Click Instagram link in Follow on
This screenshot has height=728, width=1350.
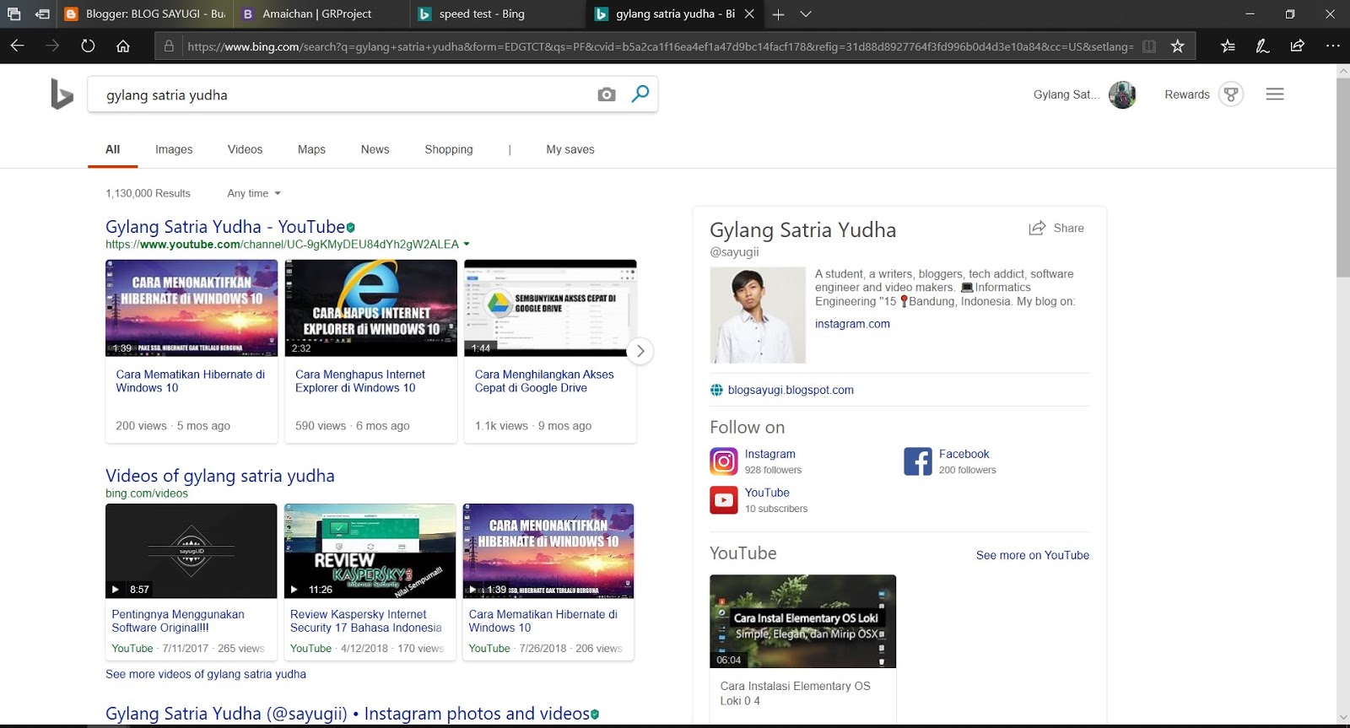pos(769,454)
